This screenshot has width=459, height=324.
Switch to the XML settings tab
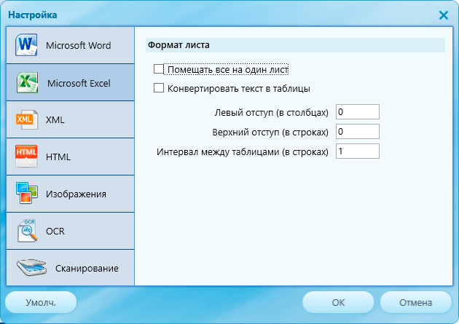[70, 119]
